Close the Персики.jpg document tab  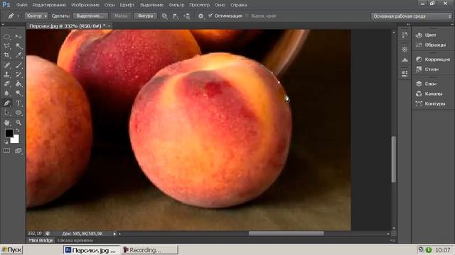coord(109,25)
